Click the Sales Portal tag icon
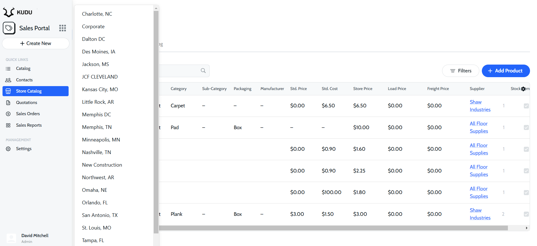The width and height of the screenshot is (537, 246). 9,28
